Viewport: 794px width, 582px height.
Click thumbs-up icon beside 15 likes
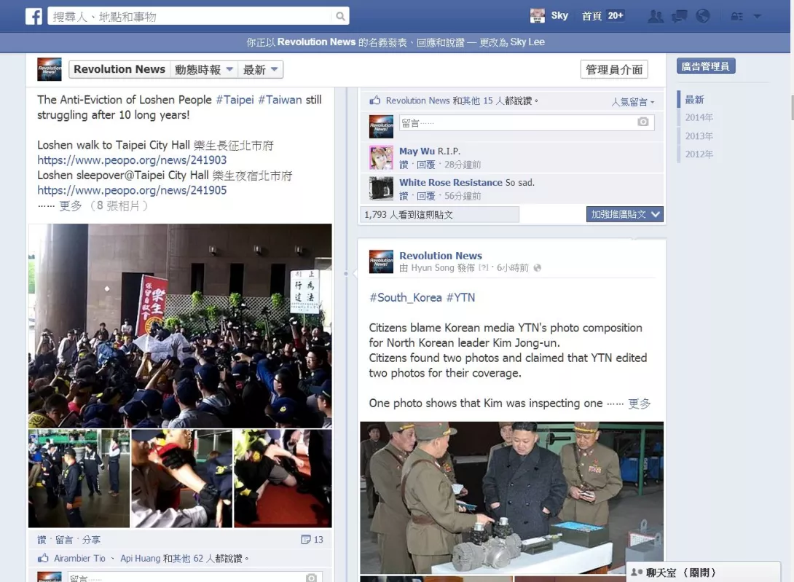pyautogui.click(x=374, y=101)
